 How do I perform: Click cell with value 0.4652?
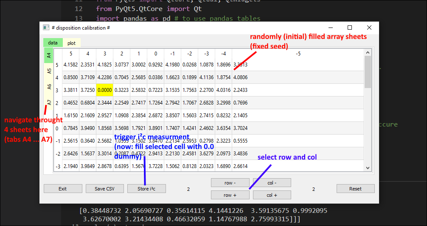pos(71,103)
